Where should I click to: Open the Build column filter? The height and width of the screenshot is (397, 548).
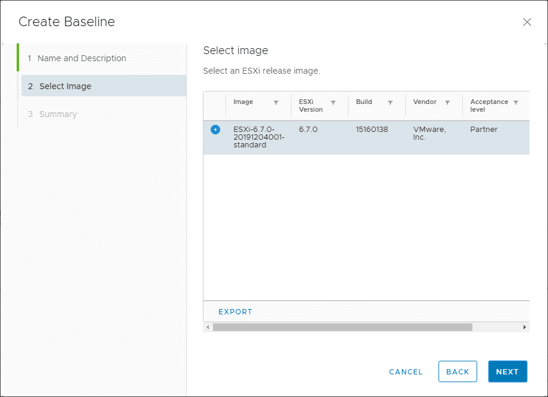coord(390,102)
